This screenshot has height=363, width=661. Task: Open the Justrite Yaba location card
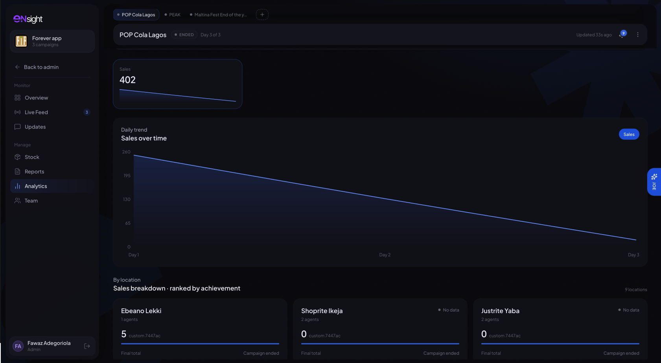pos(560,329)
